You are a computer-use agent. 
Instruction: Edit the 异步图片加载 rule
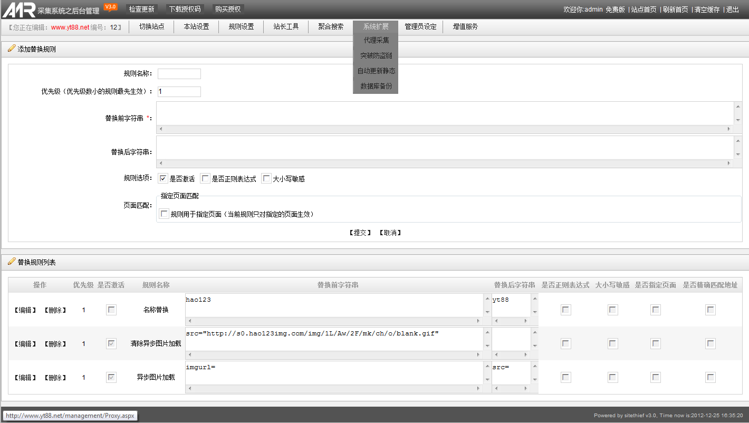25,378
